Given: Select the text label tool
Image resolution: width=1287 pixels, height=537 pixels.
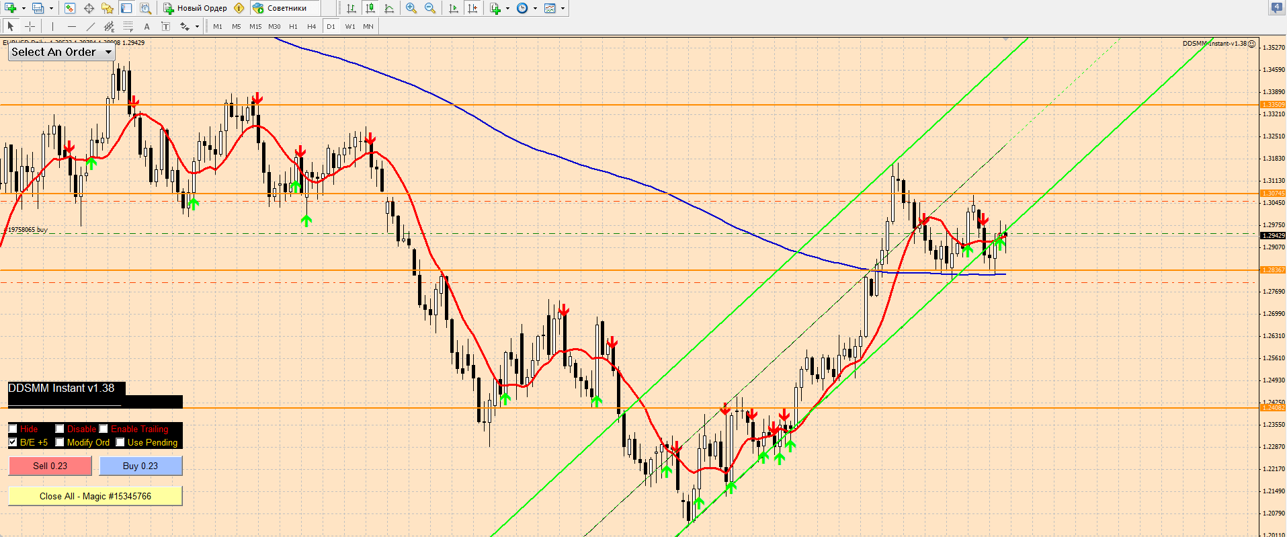Looking at the screenshot, I should (166, 26).
